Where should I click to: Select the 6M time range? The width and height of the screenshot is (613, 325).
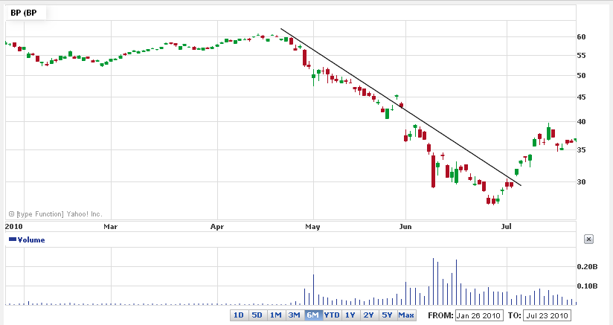point(312,315)
